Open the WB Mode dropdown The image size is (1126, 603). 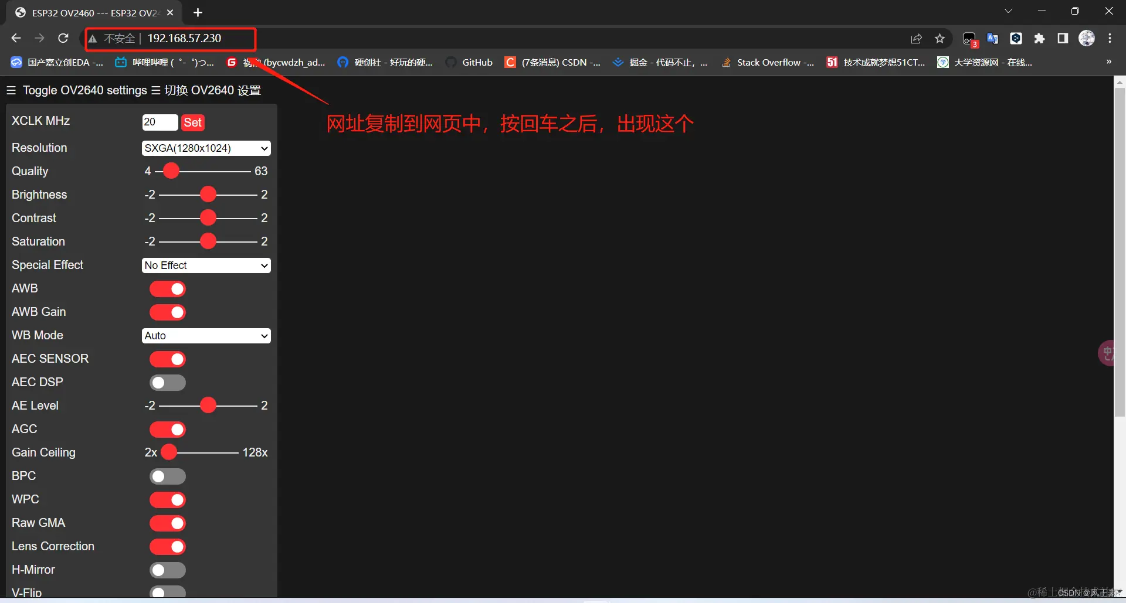click(x=205, y=335)
